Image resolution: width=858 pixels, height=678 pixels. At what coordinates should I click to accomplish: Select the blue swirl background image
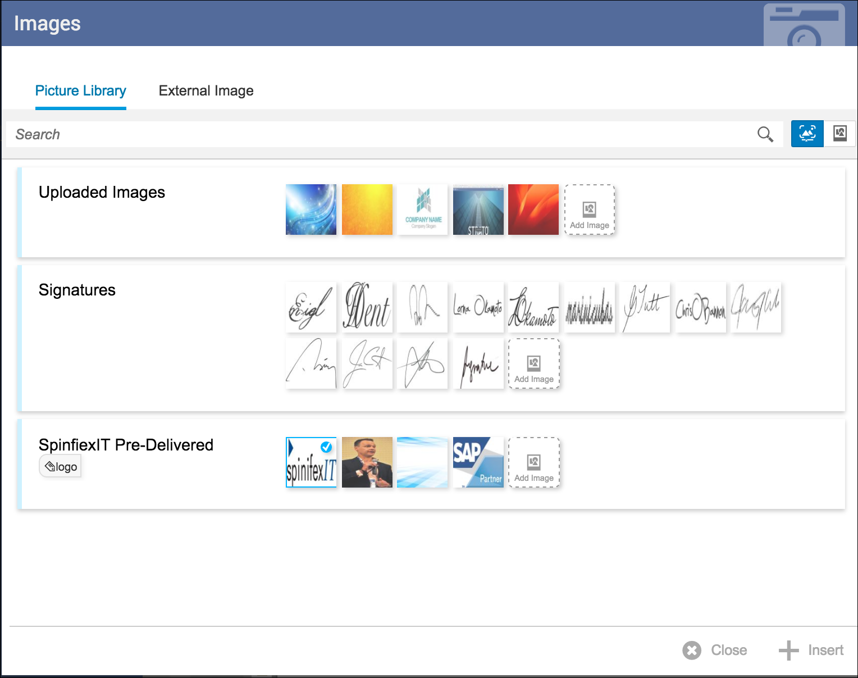(x=311, y=210)
